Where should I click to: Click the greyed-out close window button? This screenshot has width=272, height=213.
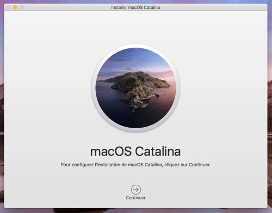9,8
